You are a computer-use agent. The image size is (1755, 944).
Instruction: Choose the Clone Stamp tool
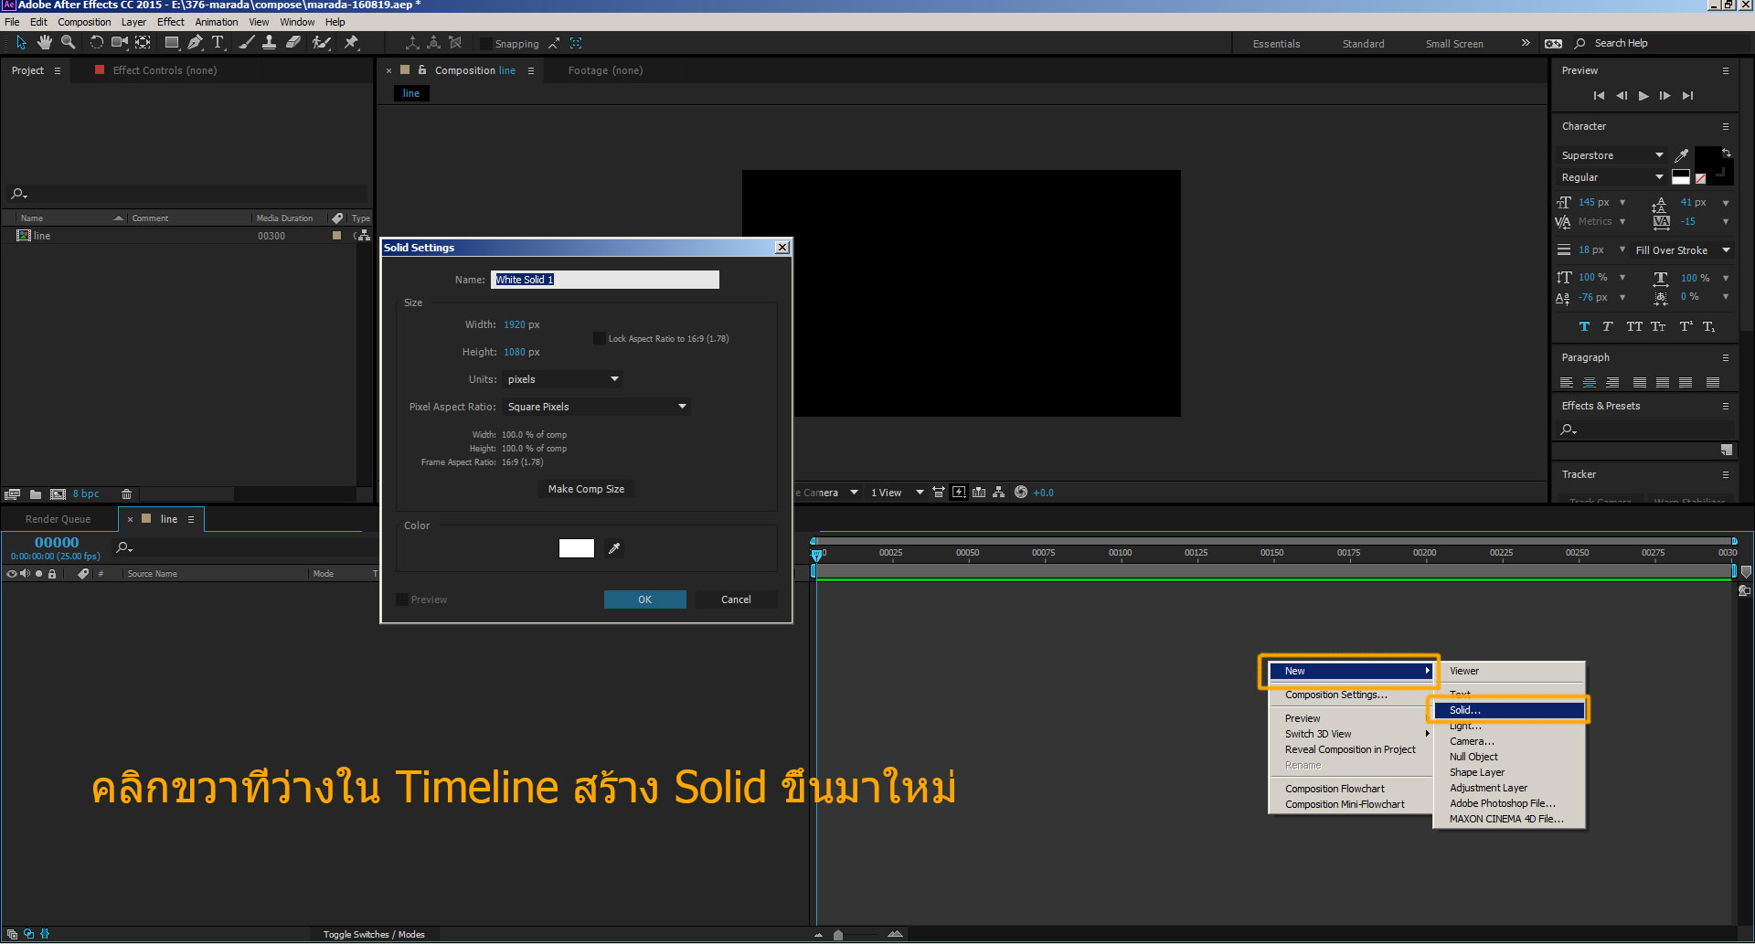tap(269, 42)
